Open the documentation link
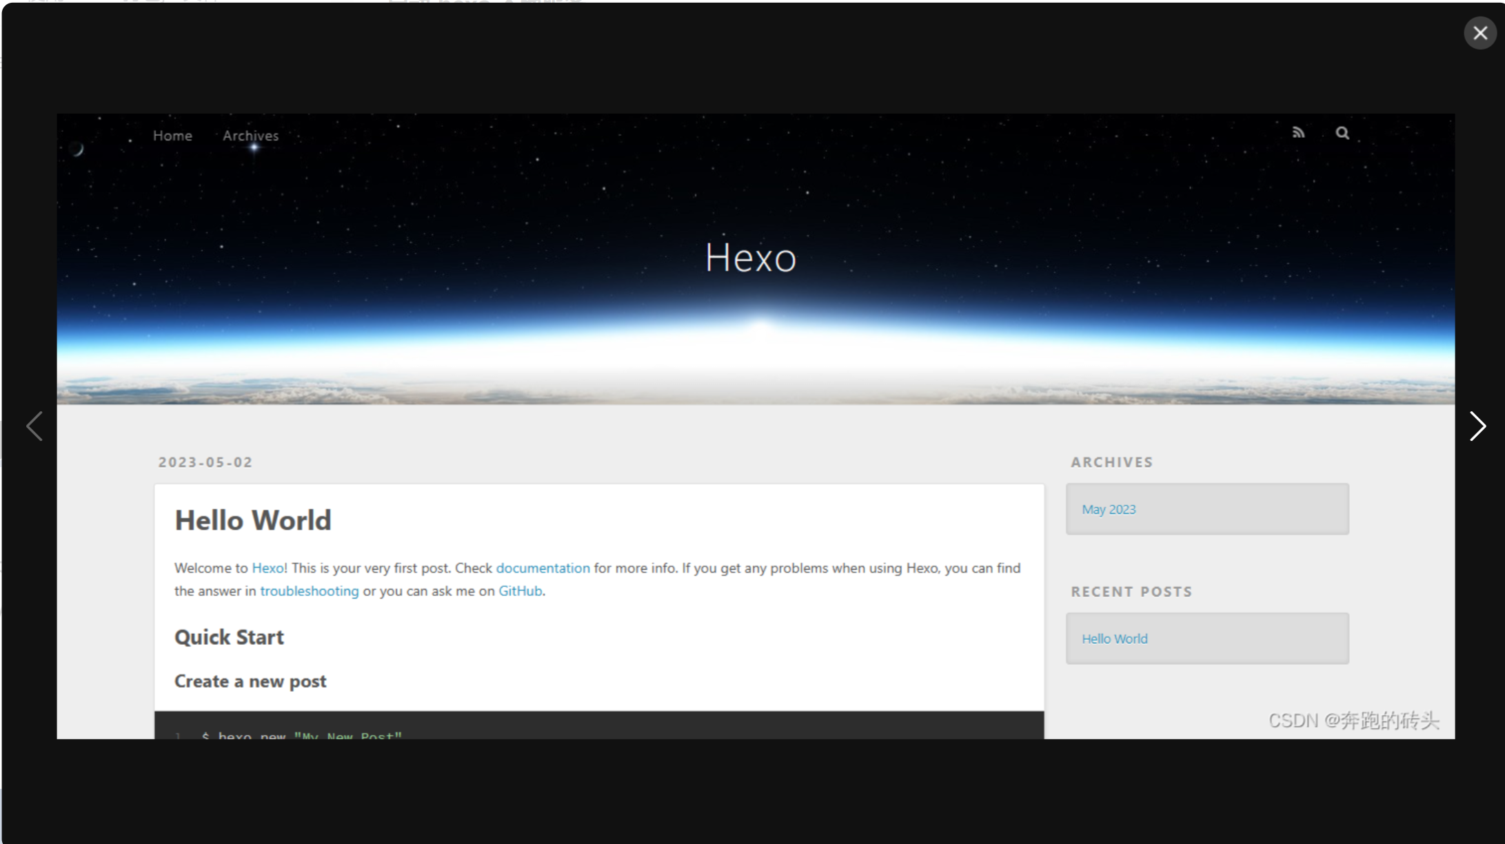 (x=543, y=568)
